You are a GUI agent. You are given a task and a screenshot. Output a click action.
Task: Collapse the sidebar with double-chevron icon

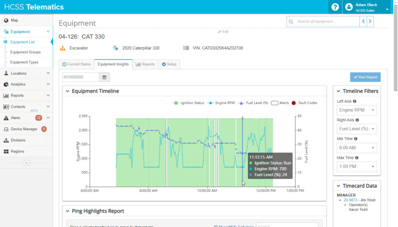click(x=26, y=163)
